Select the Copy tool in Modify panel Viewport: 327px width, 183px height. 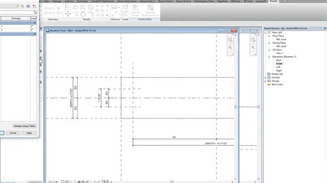(x=76, y=14)
